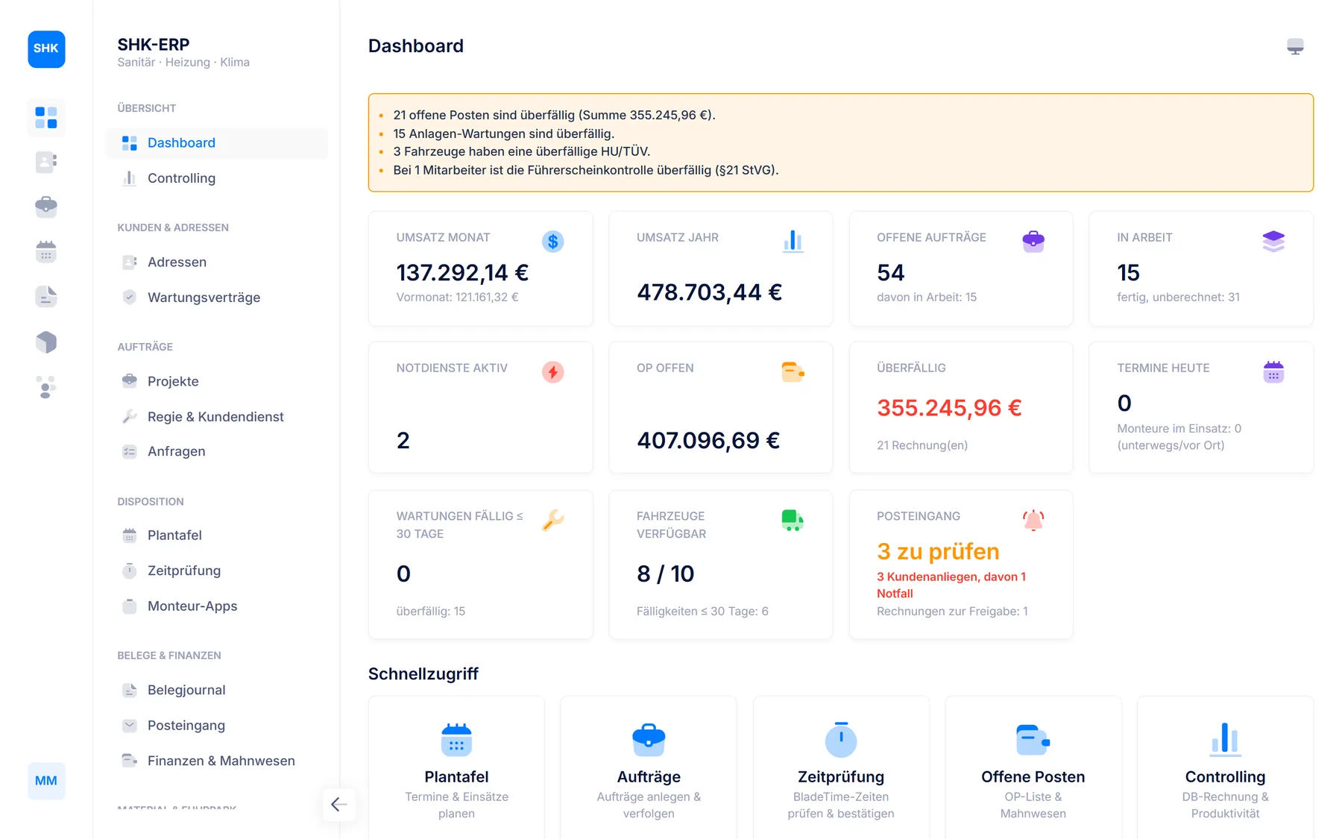Open the contacts card icon in the icon rail

point(46,162)
